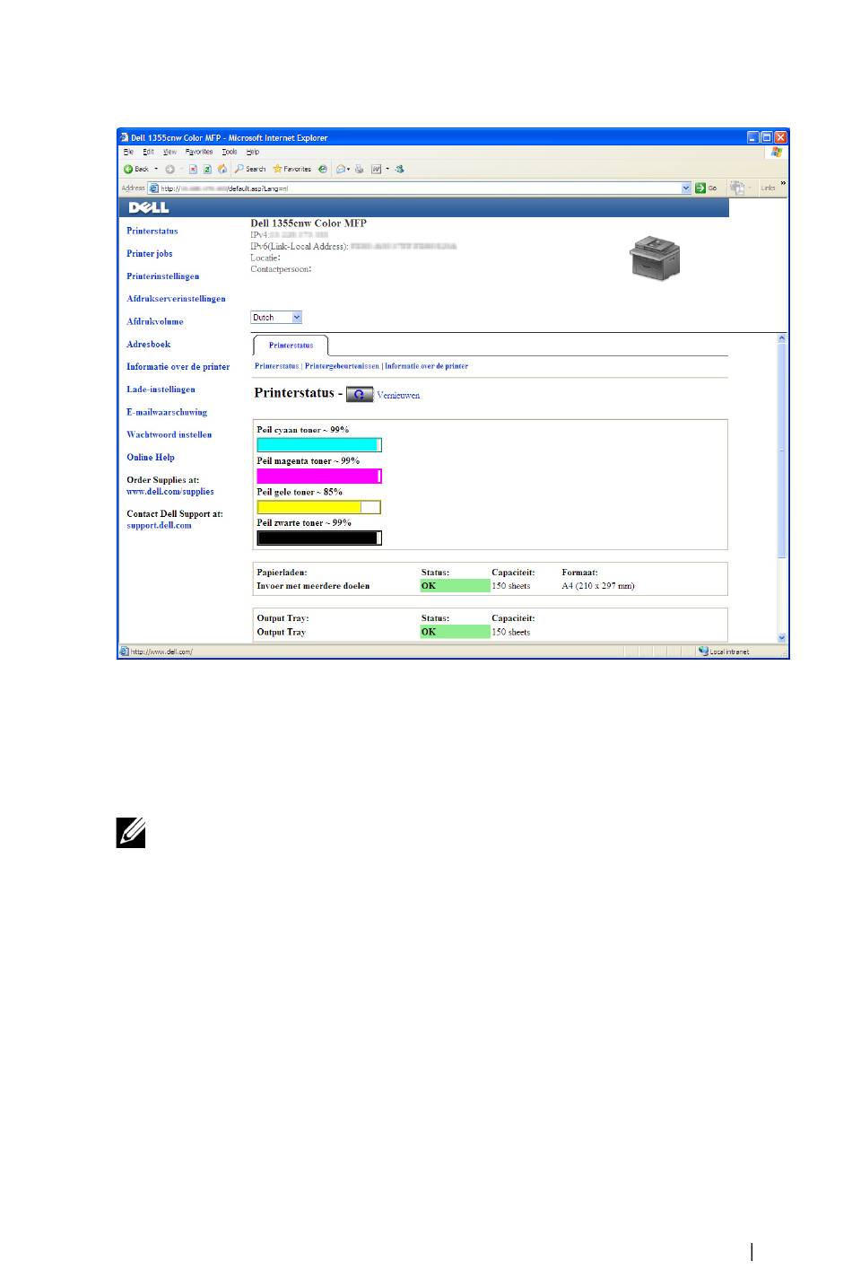852x1269 pixels.
Task: Click the vertical scrollbar up arrow
Action: coord(782,338)
